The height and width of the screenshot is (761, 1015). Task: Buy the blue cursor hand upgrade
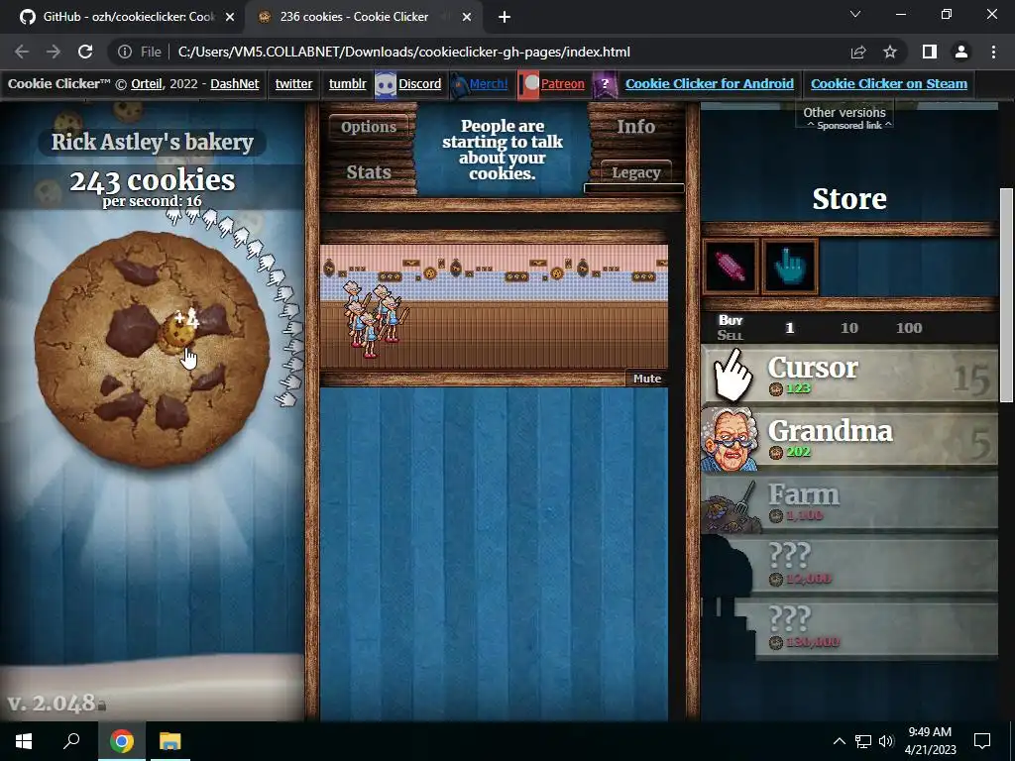tap(790, 267)
